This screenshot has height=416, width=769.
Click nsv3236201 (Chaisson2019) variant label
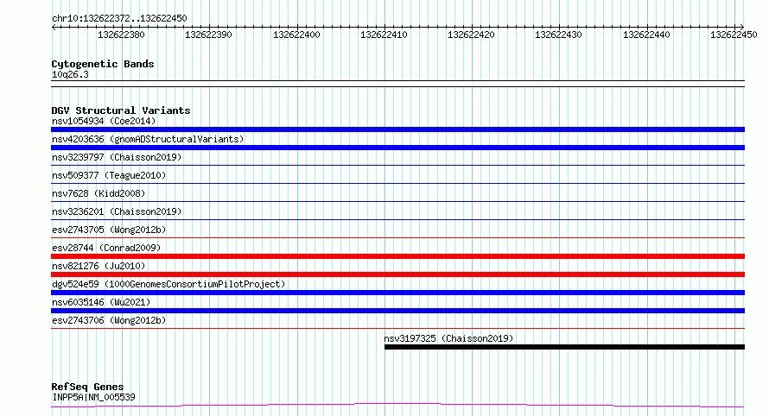117,211
